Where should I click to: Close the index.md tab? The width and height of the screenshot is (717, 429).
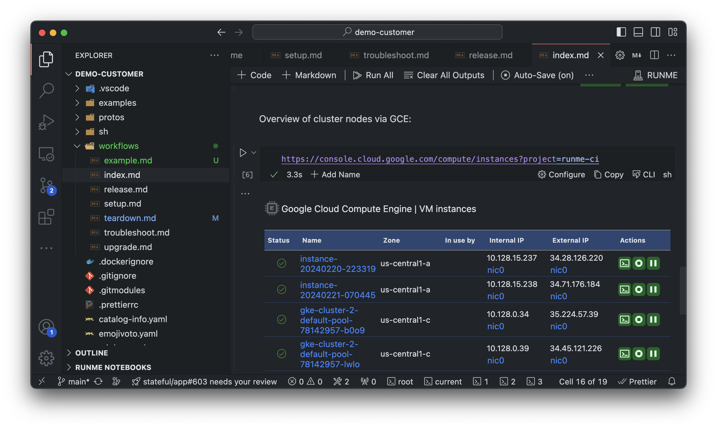click(601, 55)
